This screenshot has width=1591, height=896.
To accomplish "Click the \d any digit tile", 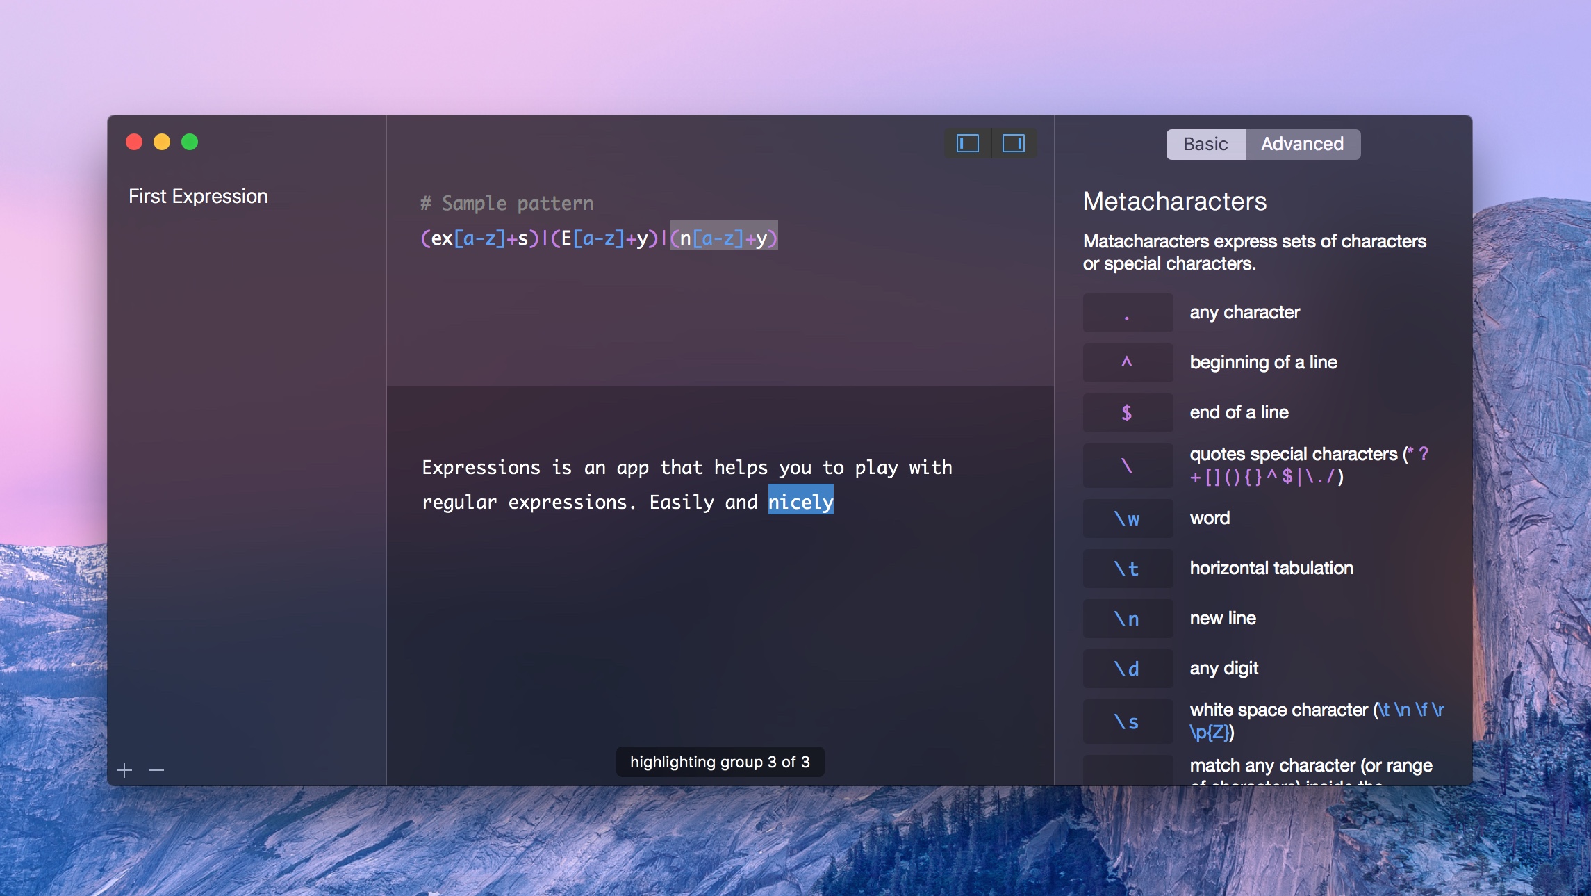I will (1127, 669).
